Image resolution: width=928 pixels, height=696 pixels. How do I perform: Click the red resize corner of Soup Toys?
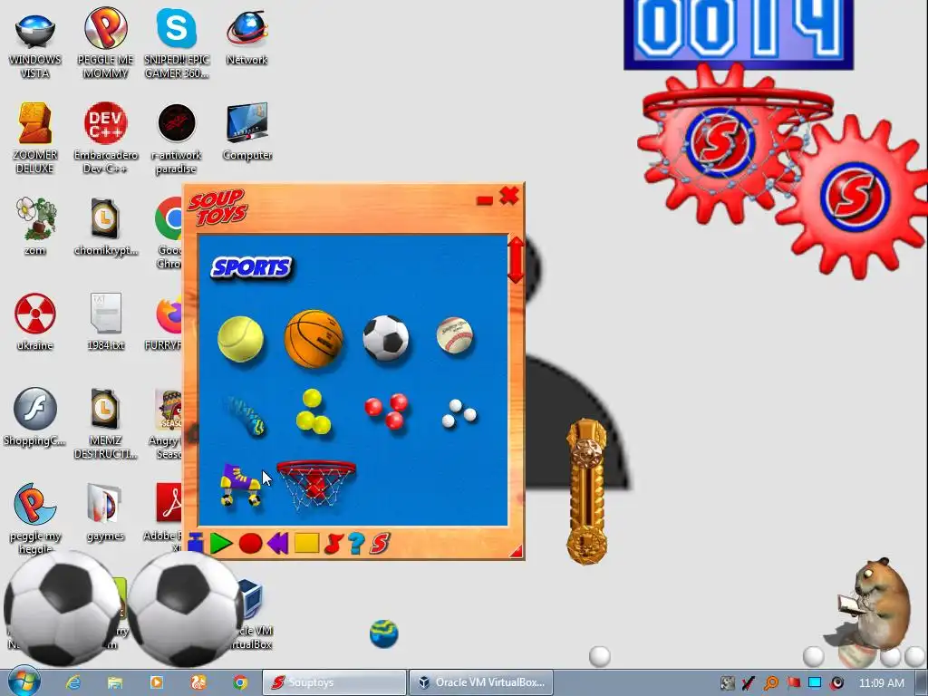click(x=516, y=552)
